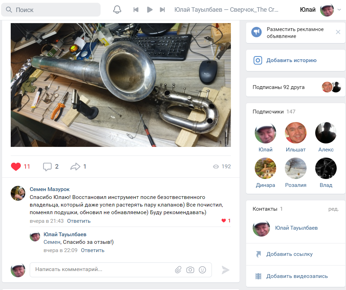The image size is (346, 290).
Task: Expand Юлай profile menu in header
Action: point(339,10)
